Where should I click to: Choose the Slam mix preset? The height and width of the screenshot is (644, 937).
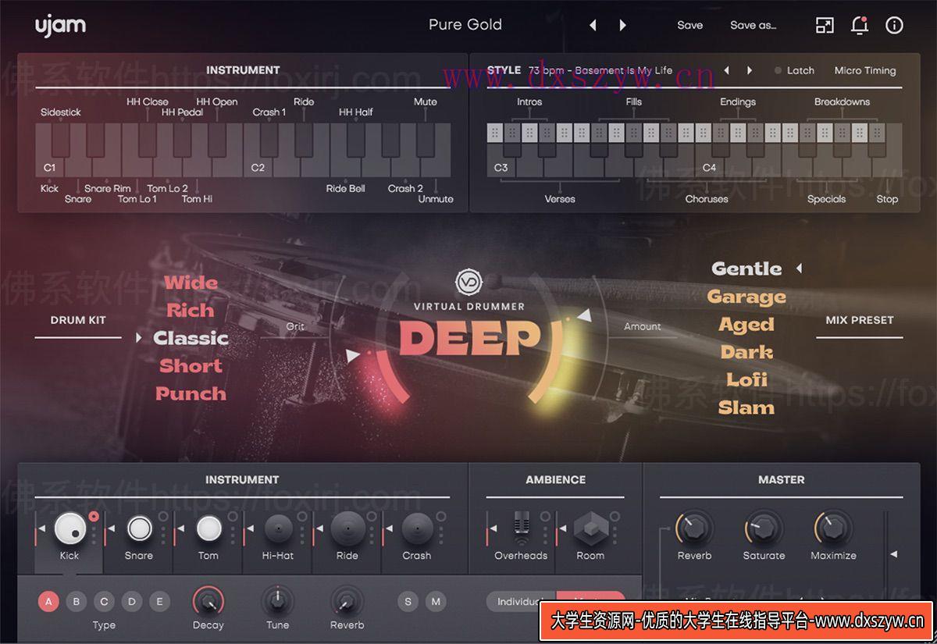click(746, 407)
